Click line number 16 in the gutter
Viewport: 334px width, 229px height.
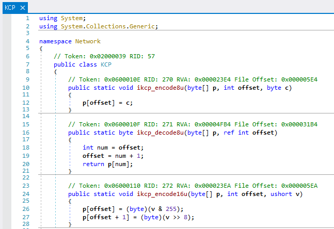pos(26,133)
